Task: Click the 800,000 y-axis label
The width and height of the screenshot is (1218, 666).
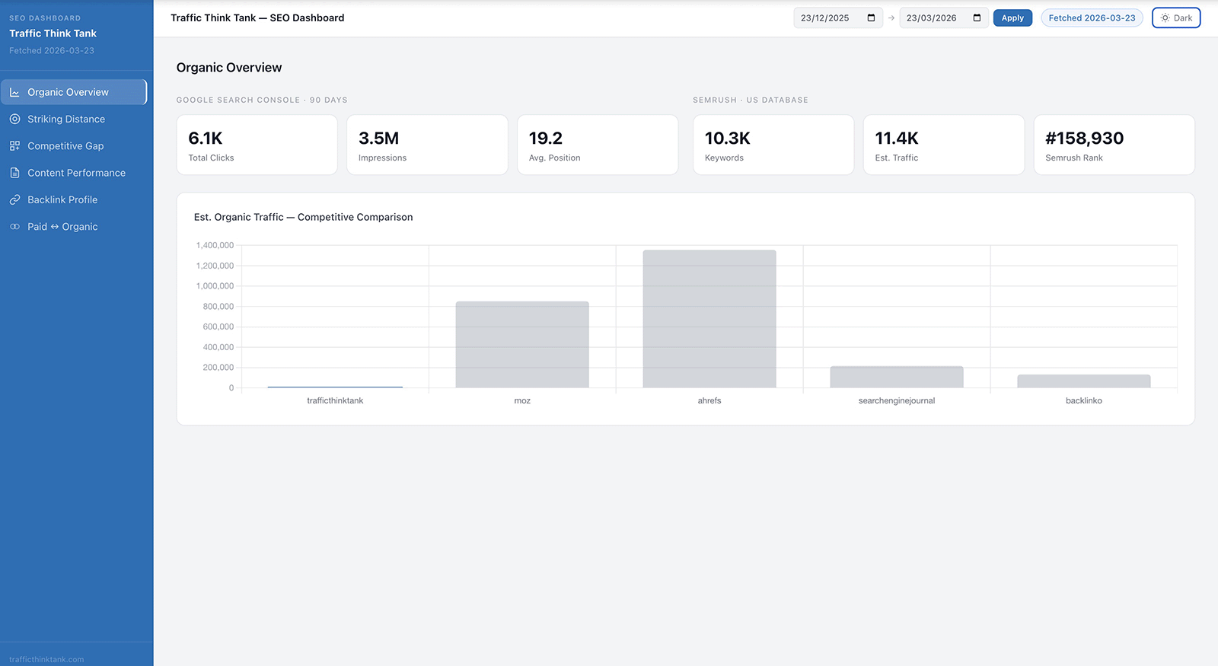Action: coord(218,306)
